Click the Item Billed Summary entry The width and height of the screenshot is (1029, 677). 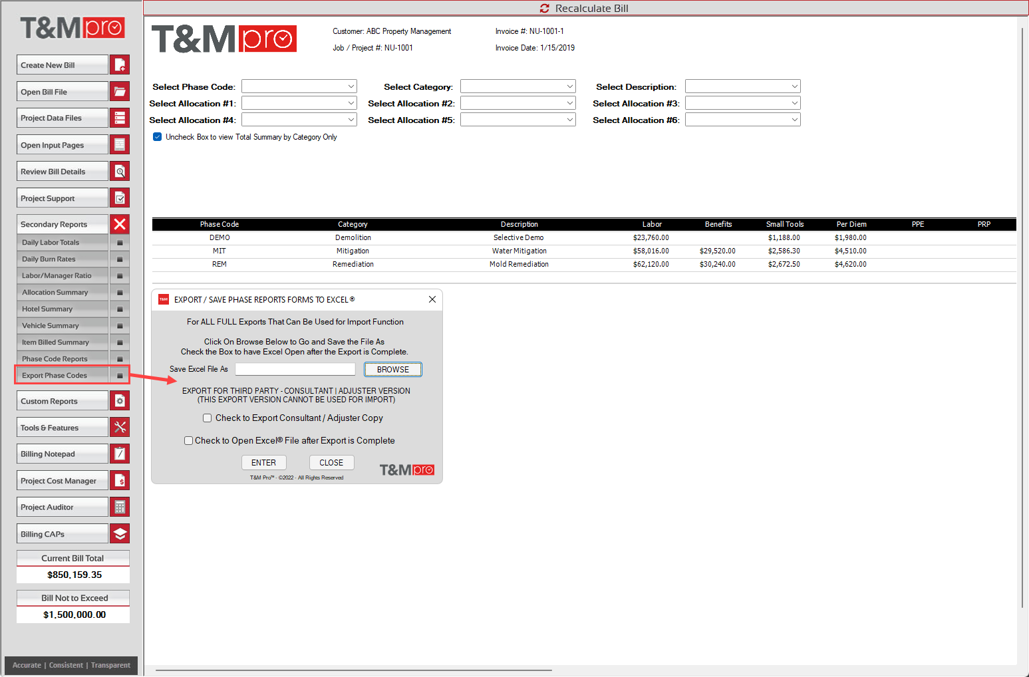(x=63, y=342)
